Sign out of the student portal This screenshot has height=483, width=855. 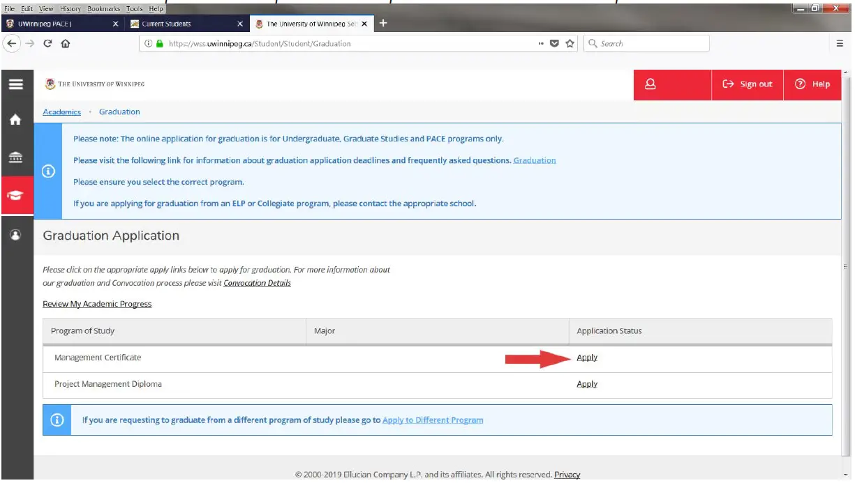coord(748,84)
